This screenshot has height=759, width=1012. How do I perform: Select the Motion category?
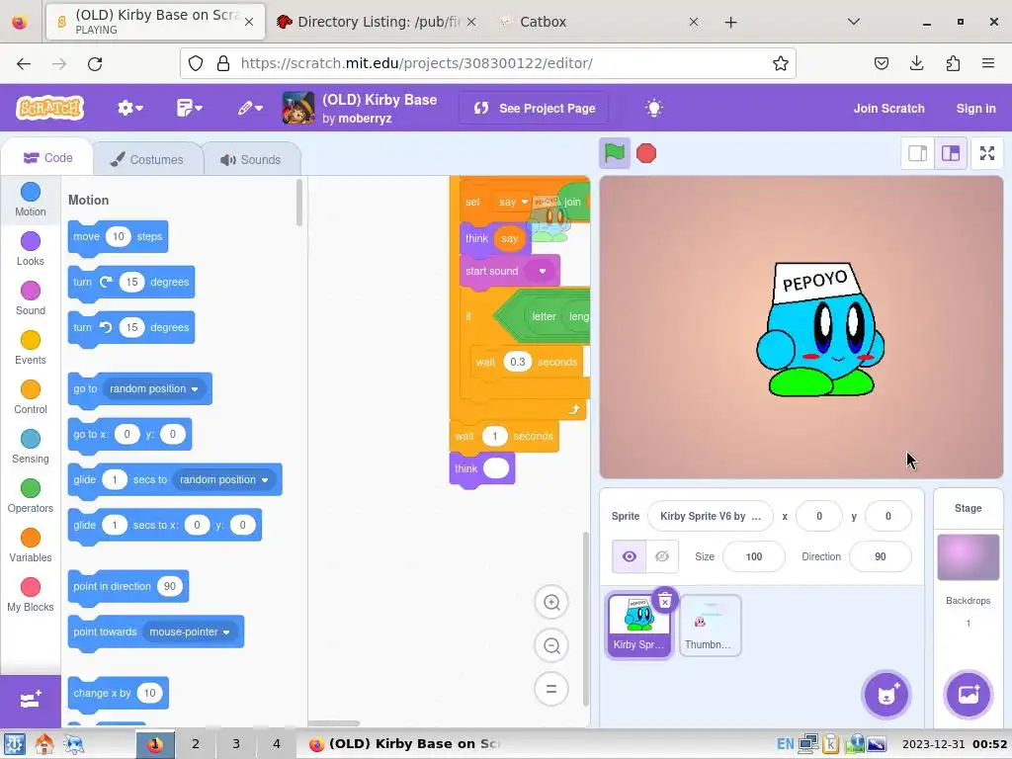click(31, 200)
